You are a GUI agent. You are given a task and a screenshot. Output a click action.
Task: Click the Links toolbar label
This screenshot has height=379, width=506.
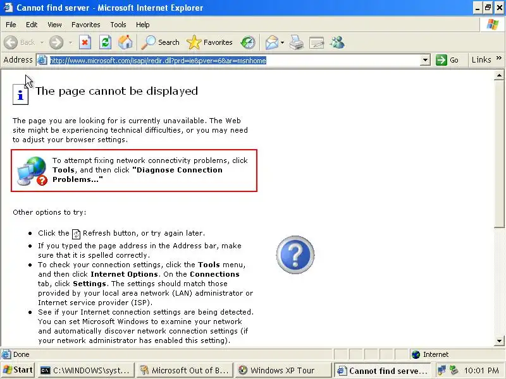(481, 59)
